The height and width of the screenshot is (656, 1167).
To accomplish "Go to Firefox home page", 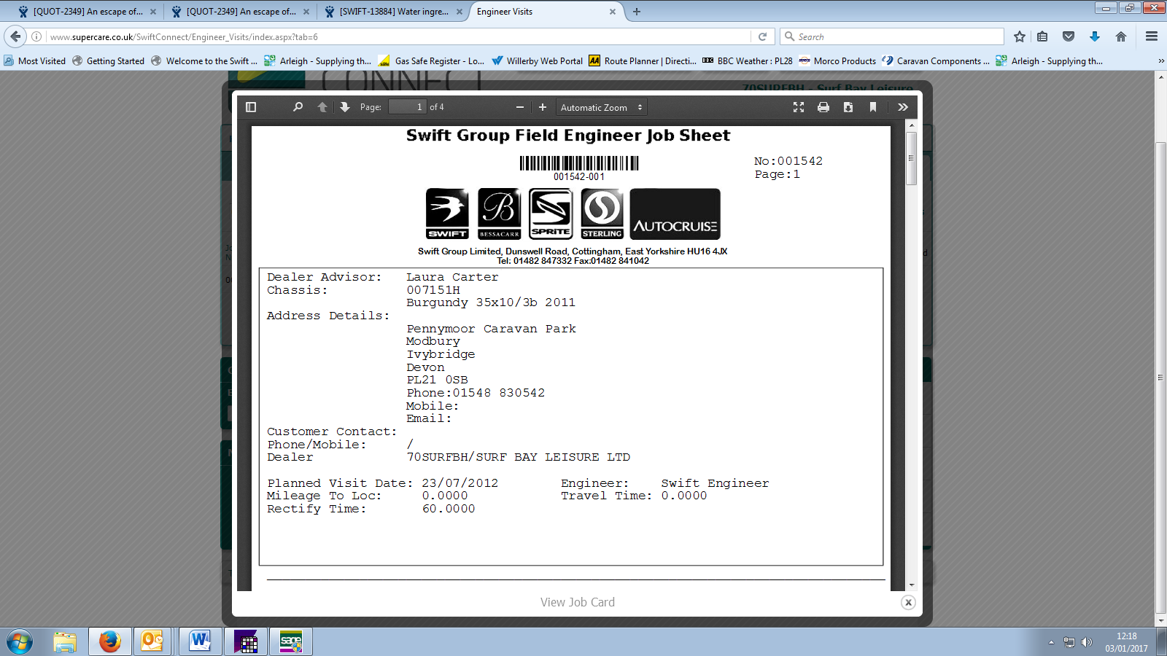I will point(1121,36).
